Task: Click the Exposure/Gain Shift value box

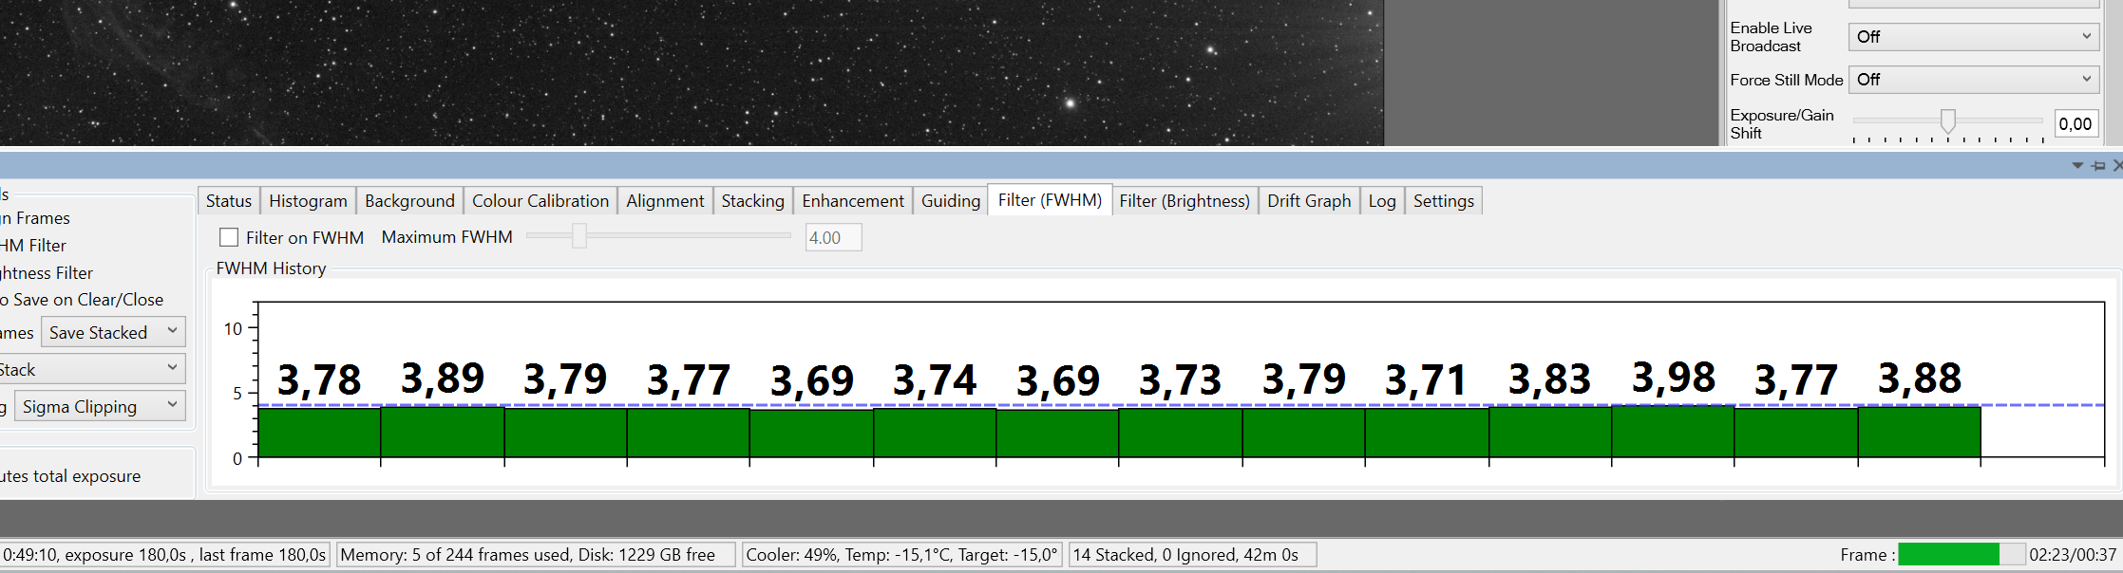Action: 2076,124
